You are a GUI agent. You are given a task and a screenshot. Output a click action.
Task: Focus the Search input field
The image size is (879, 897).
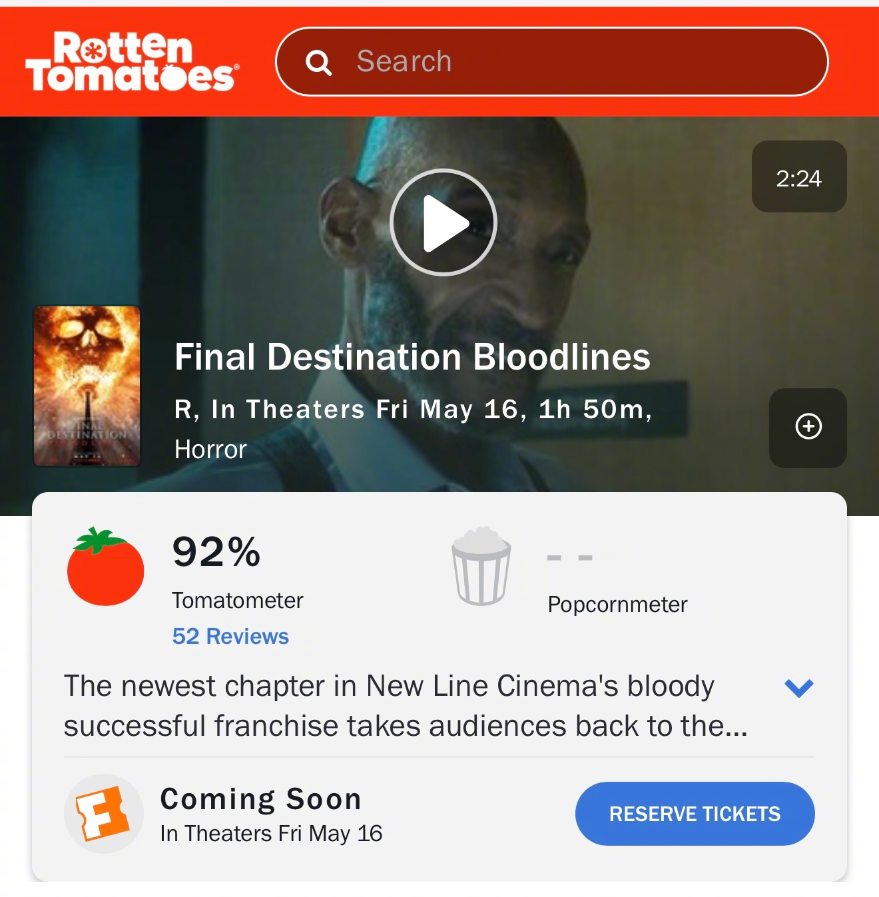pyautogui.click(x=552, y=62)
